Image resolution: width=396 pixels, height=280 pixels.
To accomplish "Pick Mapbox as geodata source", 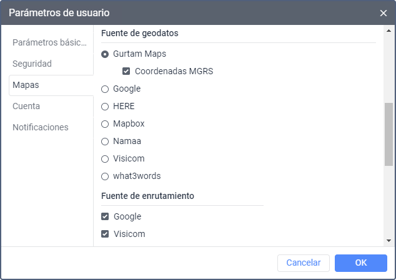I will pyautogui.click(x=105, y=124).
